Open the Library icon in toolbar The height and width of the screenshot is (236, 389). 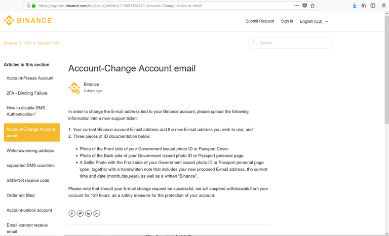point(364,6)
